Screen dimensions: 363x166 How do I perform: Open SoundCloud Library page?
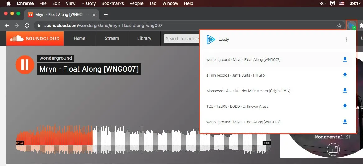click(144, 38)
